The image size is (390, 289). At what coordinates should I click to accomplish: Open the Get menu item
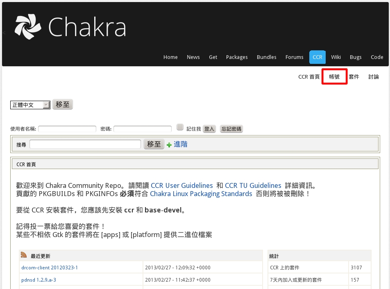click(213, 57)
